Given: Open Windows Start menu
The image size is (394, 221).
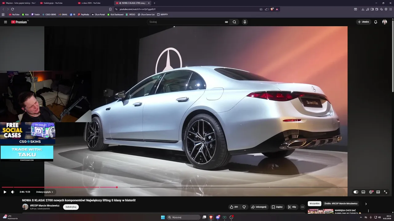Looking at the screenshot, I should tap(163, 217).
